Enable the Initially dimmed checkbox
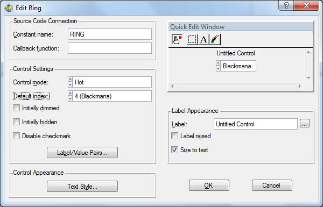 coord(16,108)
